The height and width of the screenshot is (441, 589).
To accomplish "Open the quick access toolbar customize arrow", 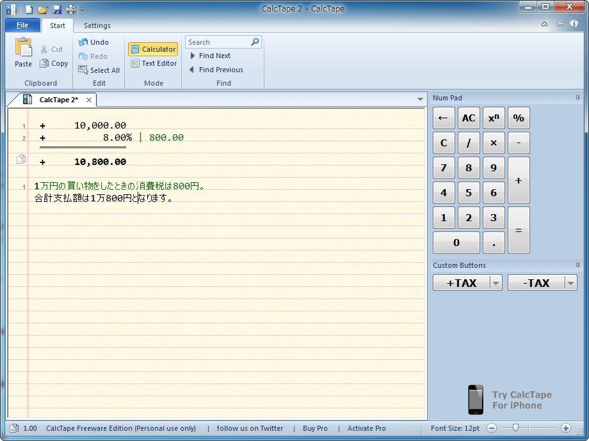I will [x=82, y=10].
